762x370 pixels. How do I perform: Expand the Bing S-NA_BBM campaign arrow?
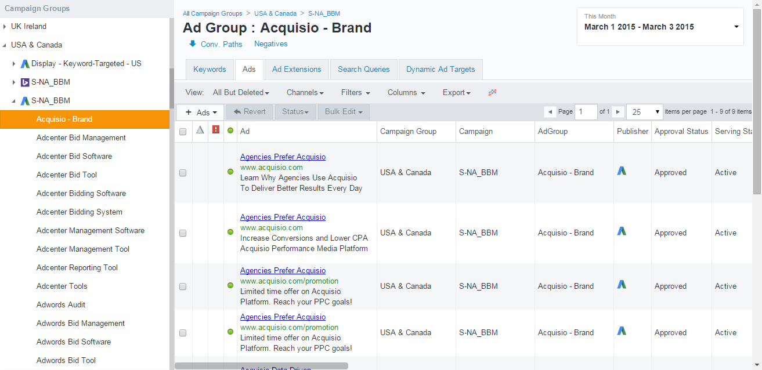click(x=14, y=82)
